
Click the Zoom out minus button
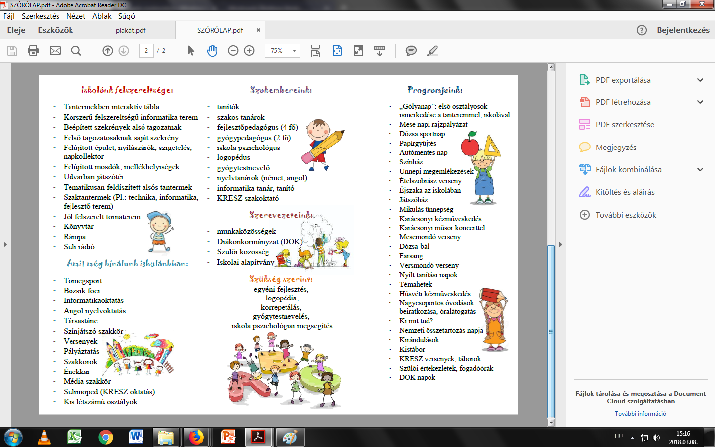(233, 51)
